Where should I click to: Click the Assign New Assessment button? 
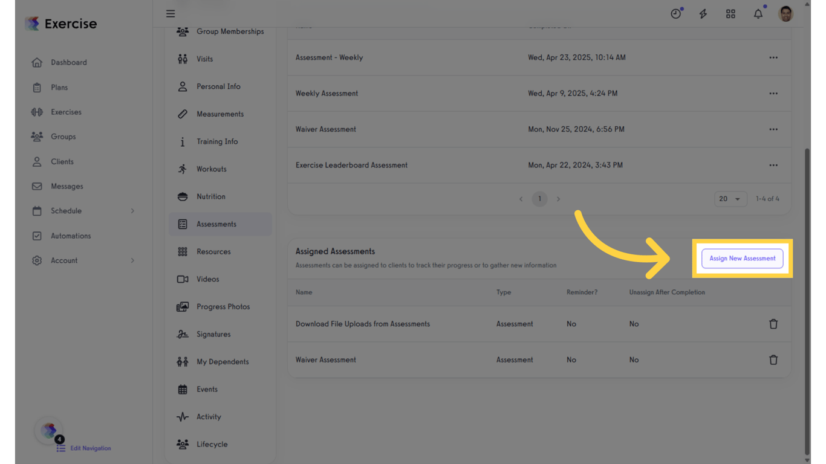point(742,258)
